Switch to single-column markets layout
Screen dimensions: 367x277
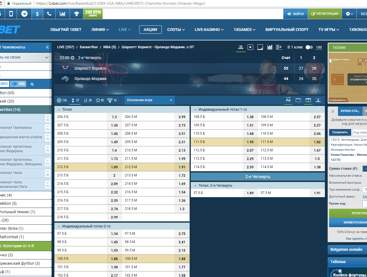tap(298, 100)
